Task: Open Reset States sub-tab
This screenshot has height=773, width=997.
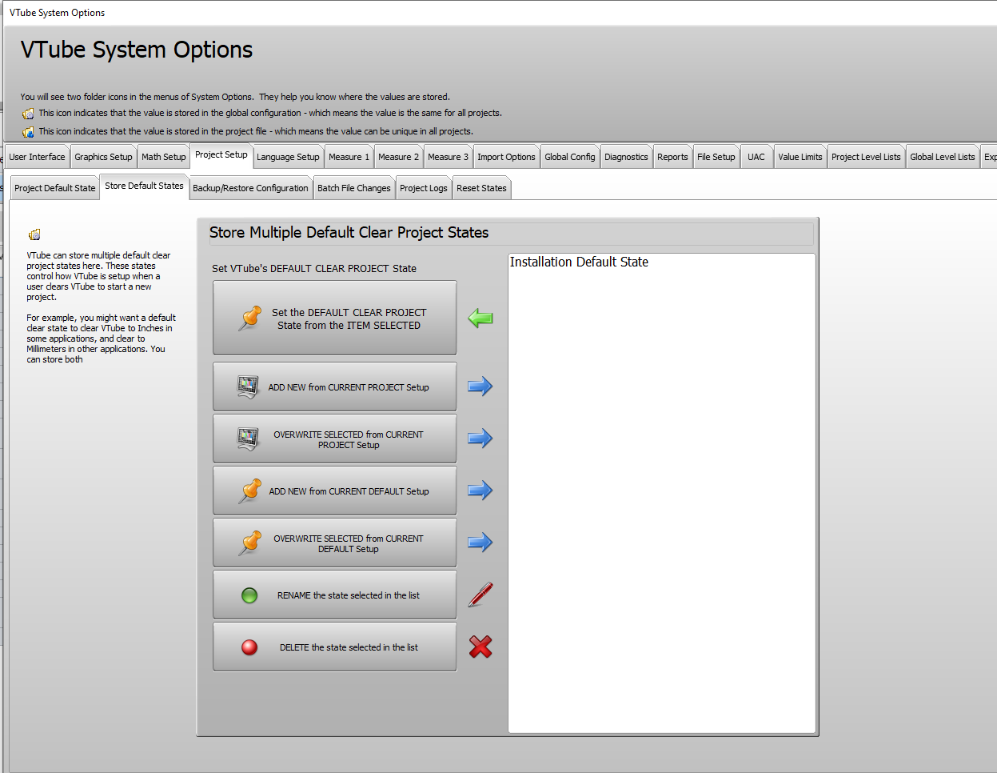Action: click(x=481, y=188)
